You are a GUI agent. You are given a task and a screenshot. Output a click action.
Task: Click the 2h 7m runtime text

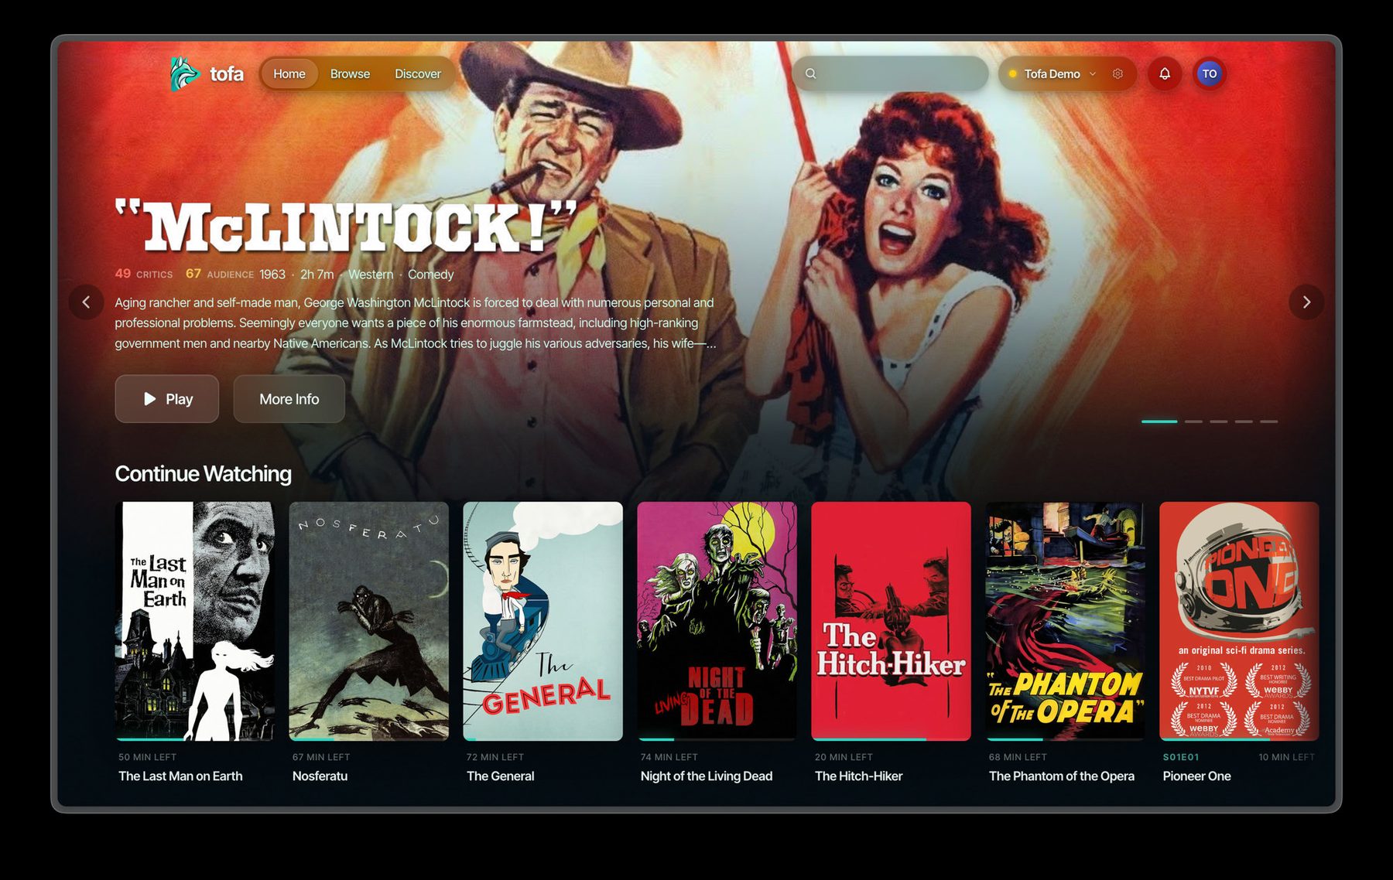coord(317,275)
